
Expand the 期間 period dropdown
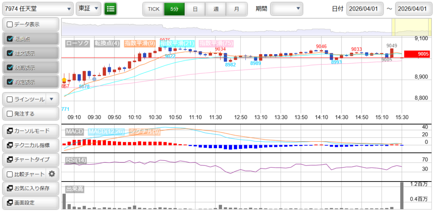287,8
